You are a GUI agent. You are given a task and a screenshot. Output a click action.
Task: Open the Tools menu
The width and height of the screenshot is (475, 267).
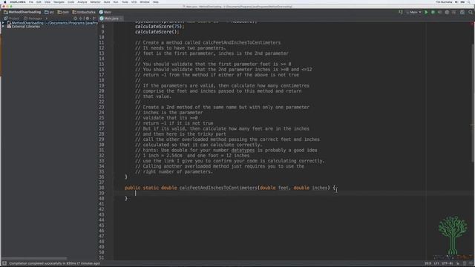click(125, 1)
